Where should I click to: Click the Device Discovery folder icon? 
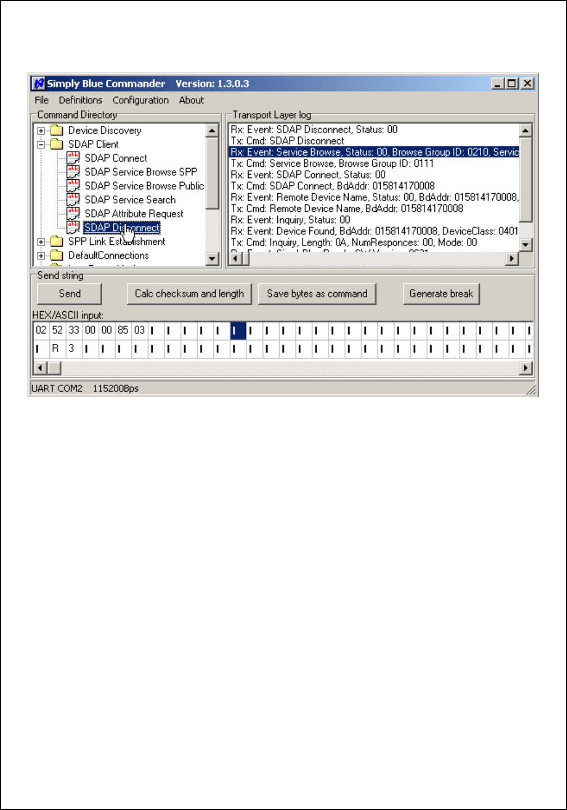57,130
